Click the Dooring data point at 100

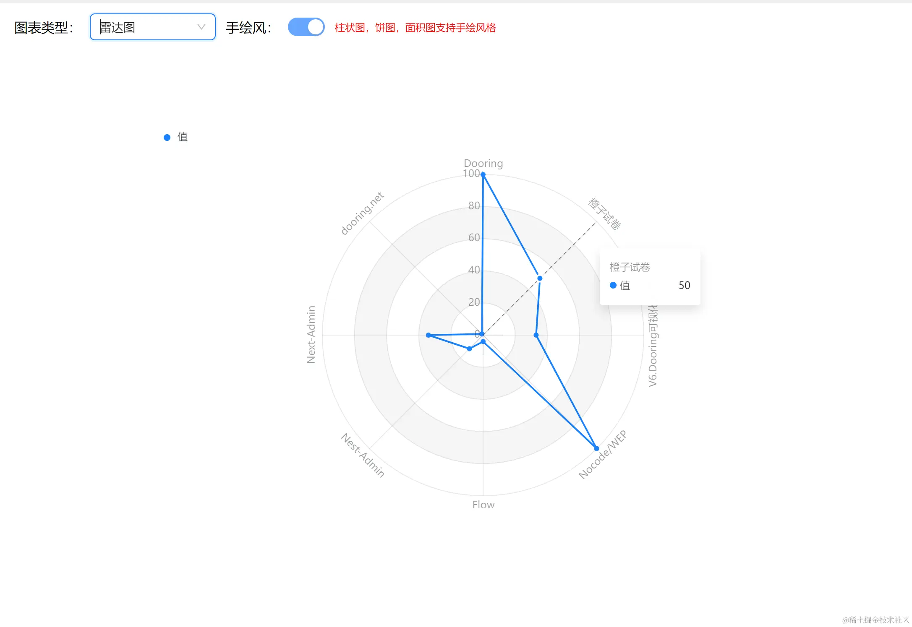pyautogui.click(x=483, y=175)
